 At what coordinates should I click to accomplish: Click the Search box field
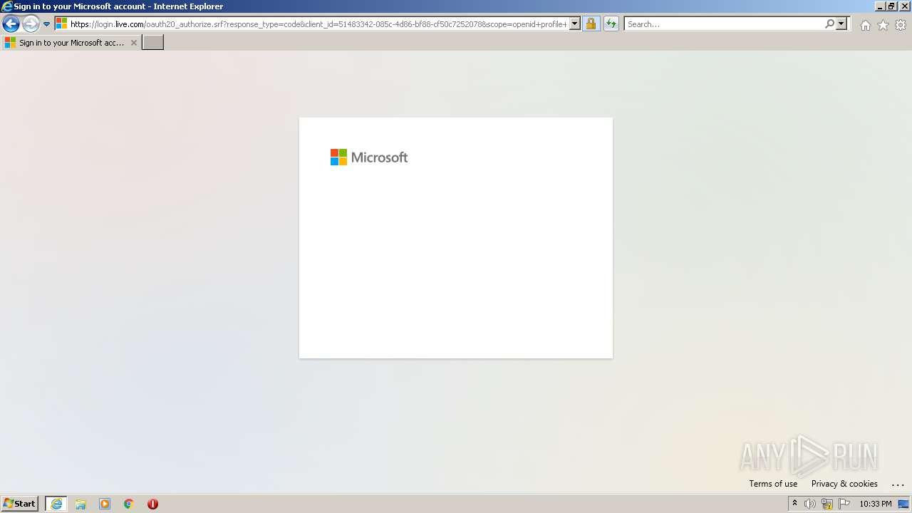[x=724, y=24]
